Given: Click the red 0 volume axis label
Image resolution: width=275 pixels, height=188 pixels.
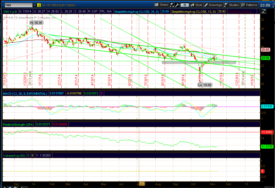Looking at the screenshot, I should pyautogui.click(x=262, y=171).
